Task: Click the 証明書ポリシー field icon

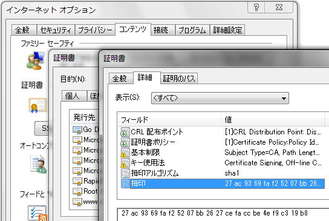Action: coord(125,142)
